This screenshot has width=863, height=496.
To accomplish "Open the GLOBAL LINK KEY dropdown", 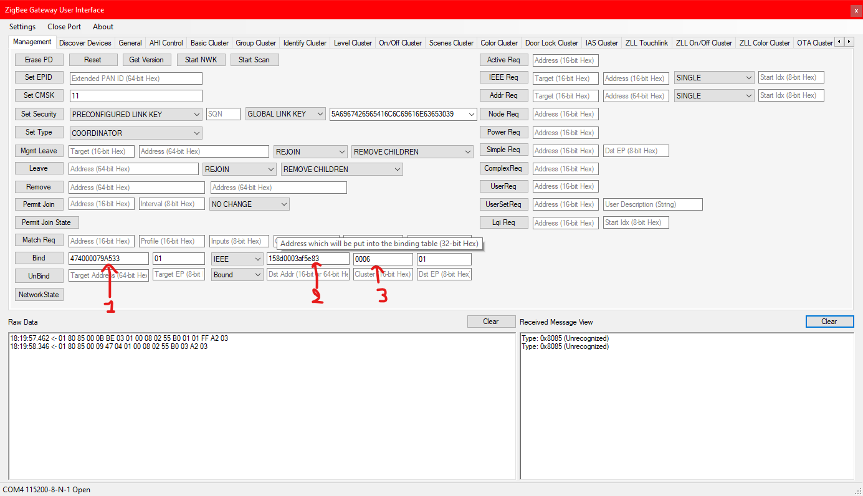I will (x=320, y=114).
